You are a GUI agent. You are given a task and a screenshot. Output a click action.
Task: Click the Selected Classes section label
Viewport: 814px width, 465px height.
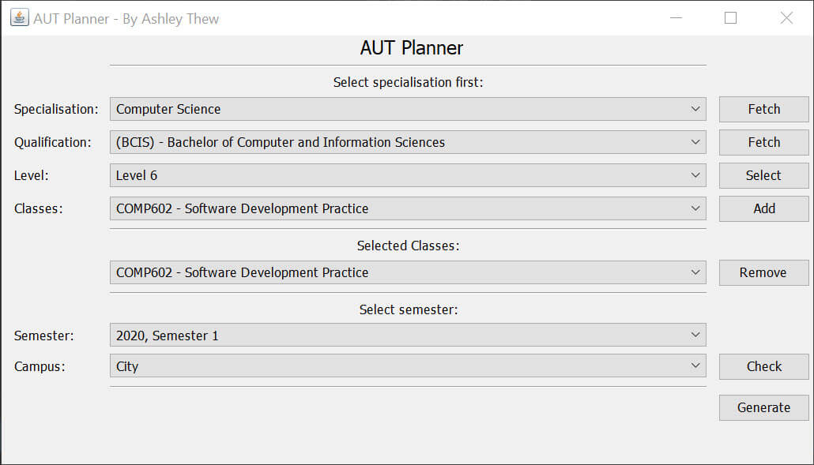click(x=408, y=246)
